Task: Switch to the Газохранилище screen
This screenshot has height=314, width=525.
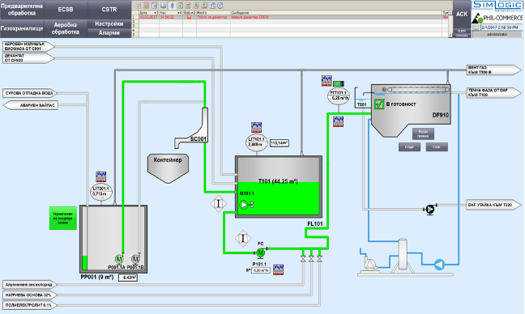Action: (x=22, y=28)
